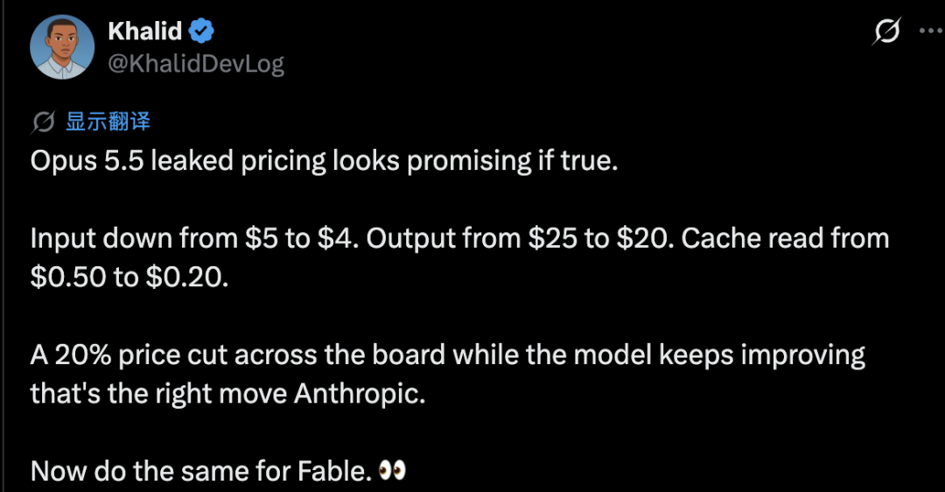Click the word 'Anthropic.' in the tweet
This screenshot has height=492, width=945.
click(360, 394)
